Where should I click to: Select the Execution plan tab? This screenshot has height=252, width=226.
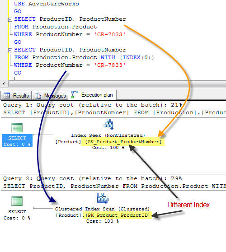click(92, 95)
